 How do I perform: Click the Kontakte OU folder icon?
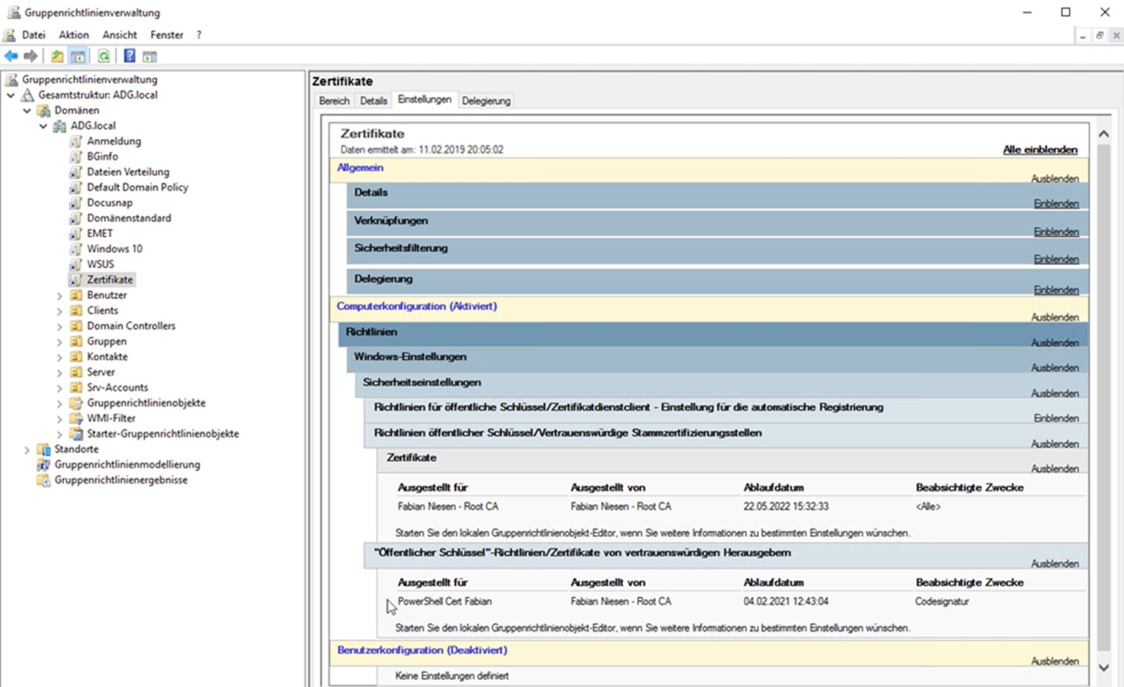[76, 357]
